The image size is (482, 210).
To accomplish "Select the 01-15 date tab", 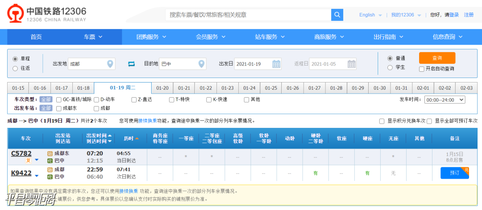I will coord(18,88).
